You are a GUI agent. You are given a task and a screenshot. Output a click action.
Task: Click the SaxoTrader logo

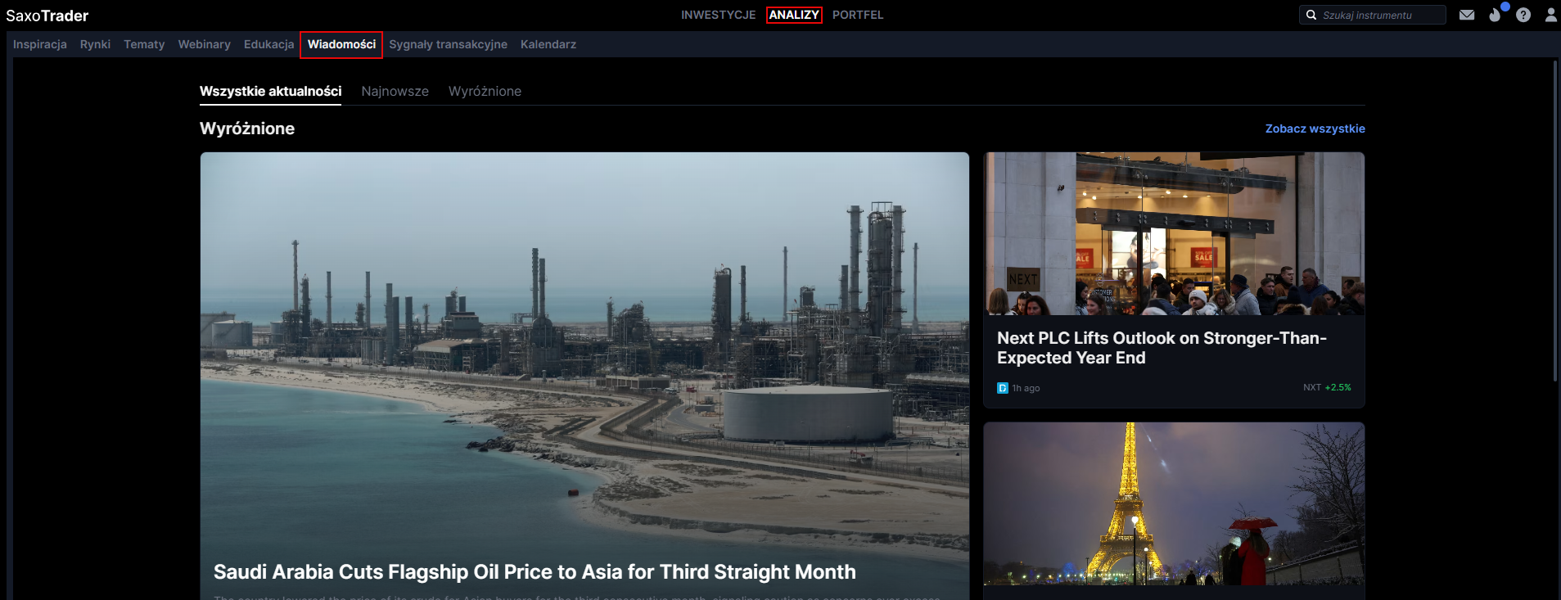click(47, 16)
